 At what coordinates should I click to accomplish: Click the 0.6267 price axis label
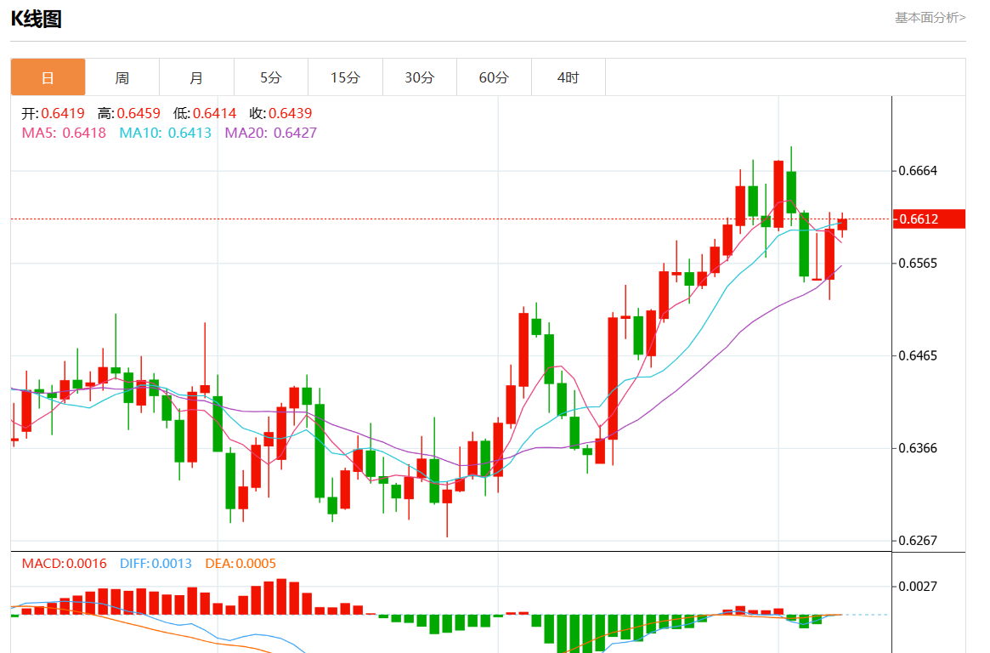pos(918,541)
